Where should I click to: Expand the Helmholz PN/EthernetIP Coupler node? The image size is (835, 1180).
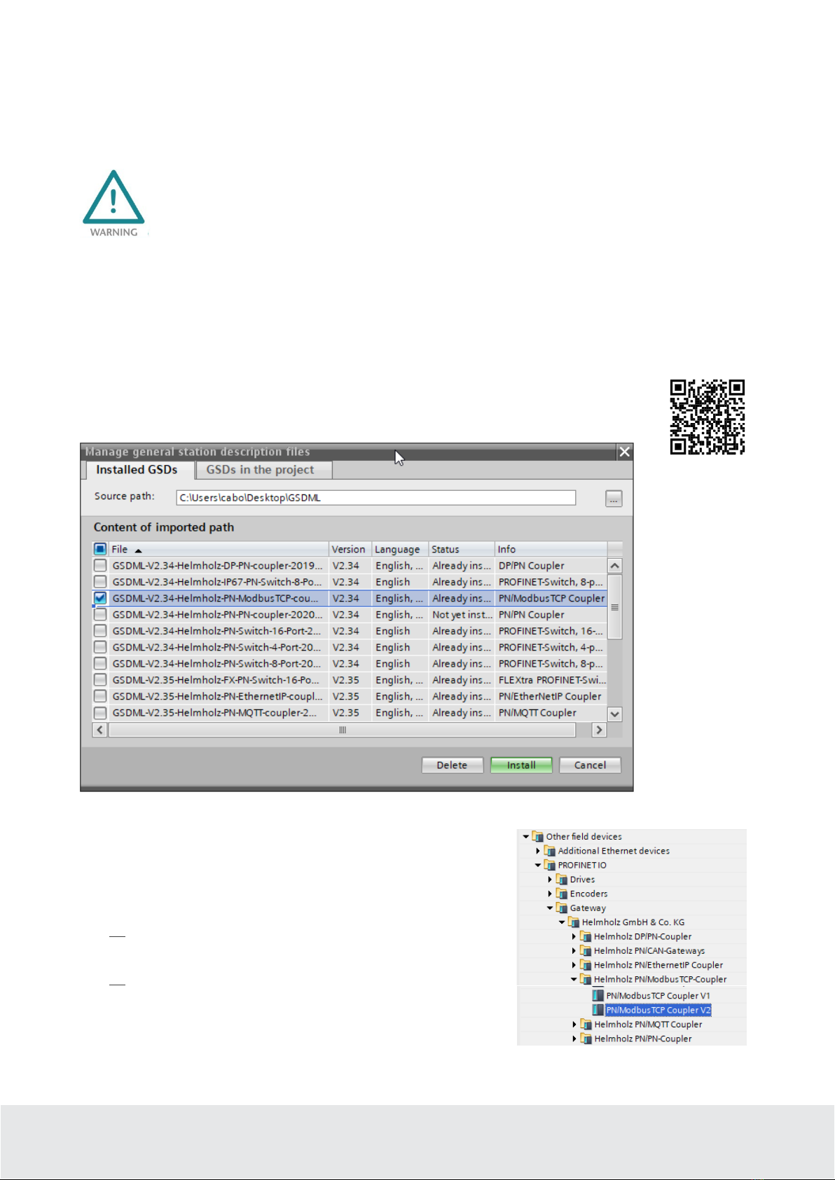[x=574, y=965]
